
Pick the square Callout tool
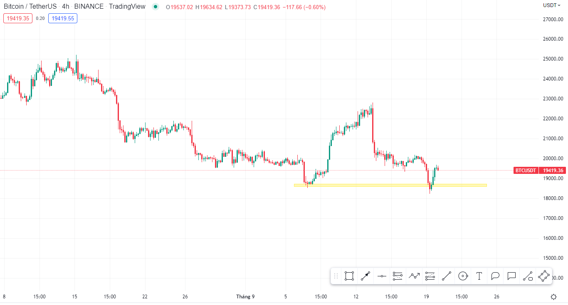(511, 276)
